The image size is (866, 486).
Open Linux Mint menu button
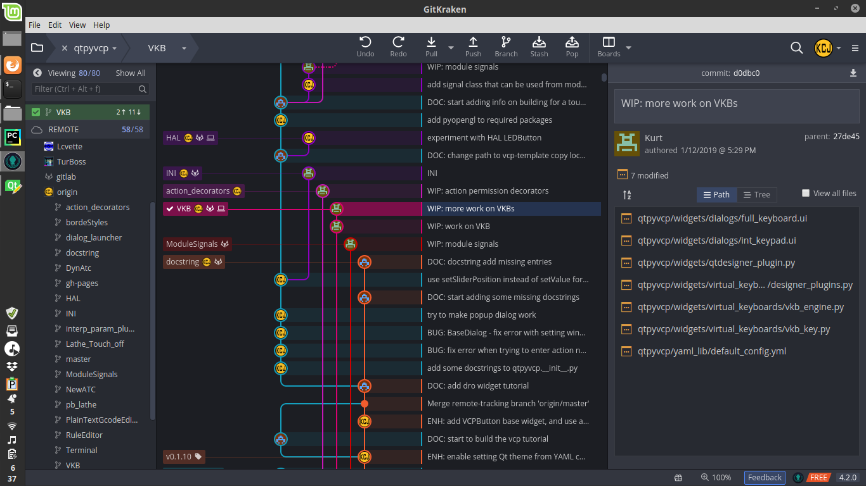point(12,12)
